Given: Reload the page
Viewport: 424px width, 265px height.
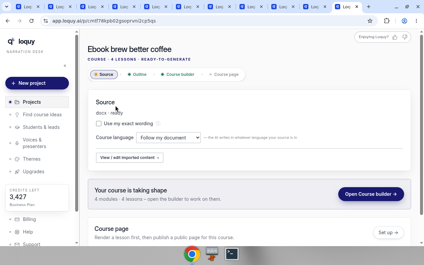Looking at the screenshot, I should 31,21.
